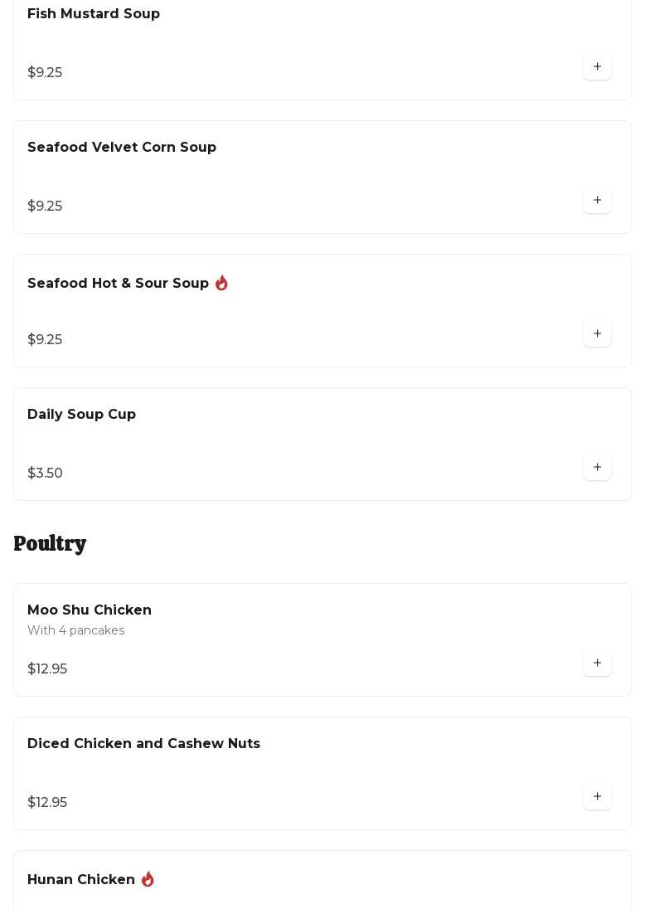
Task: Select the Hunan Chicken menu item
Action: 81,880
